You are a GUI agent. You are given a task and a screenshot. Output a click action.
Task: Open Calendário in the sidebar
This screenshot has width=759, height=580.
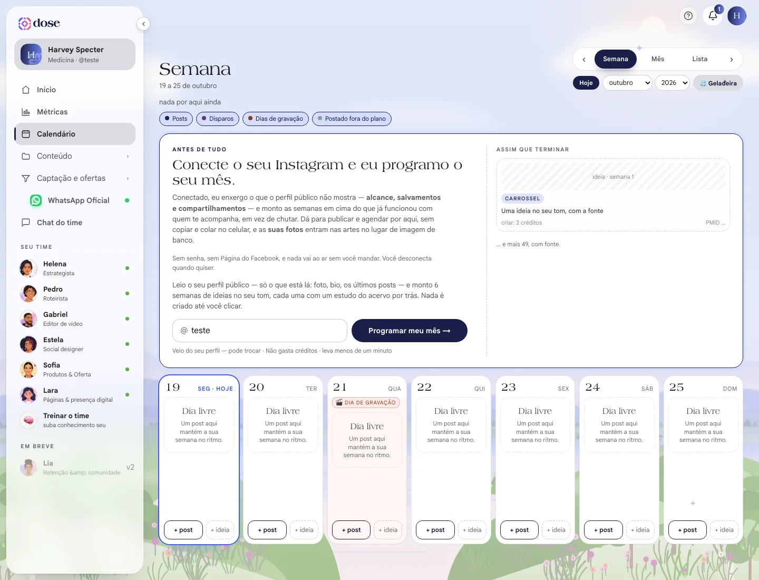(x=75, y=134)
